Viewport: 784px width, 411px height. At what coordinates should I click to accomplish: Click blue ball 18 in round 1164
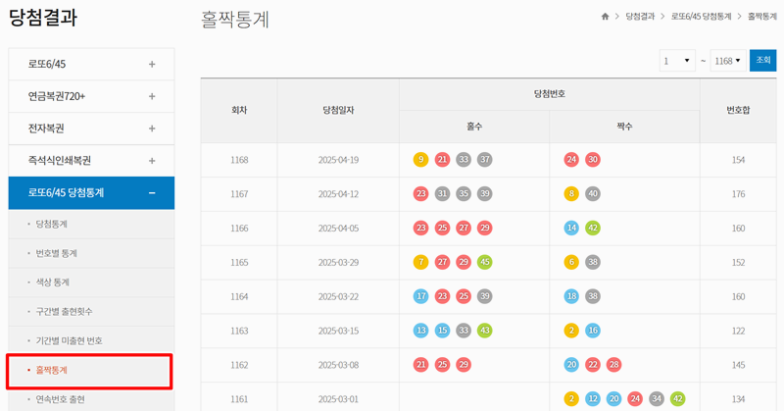[571, 296]
